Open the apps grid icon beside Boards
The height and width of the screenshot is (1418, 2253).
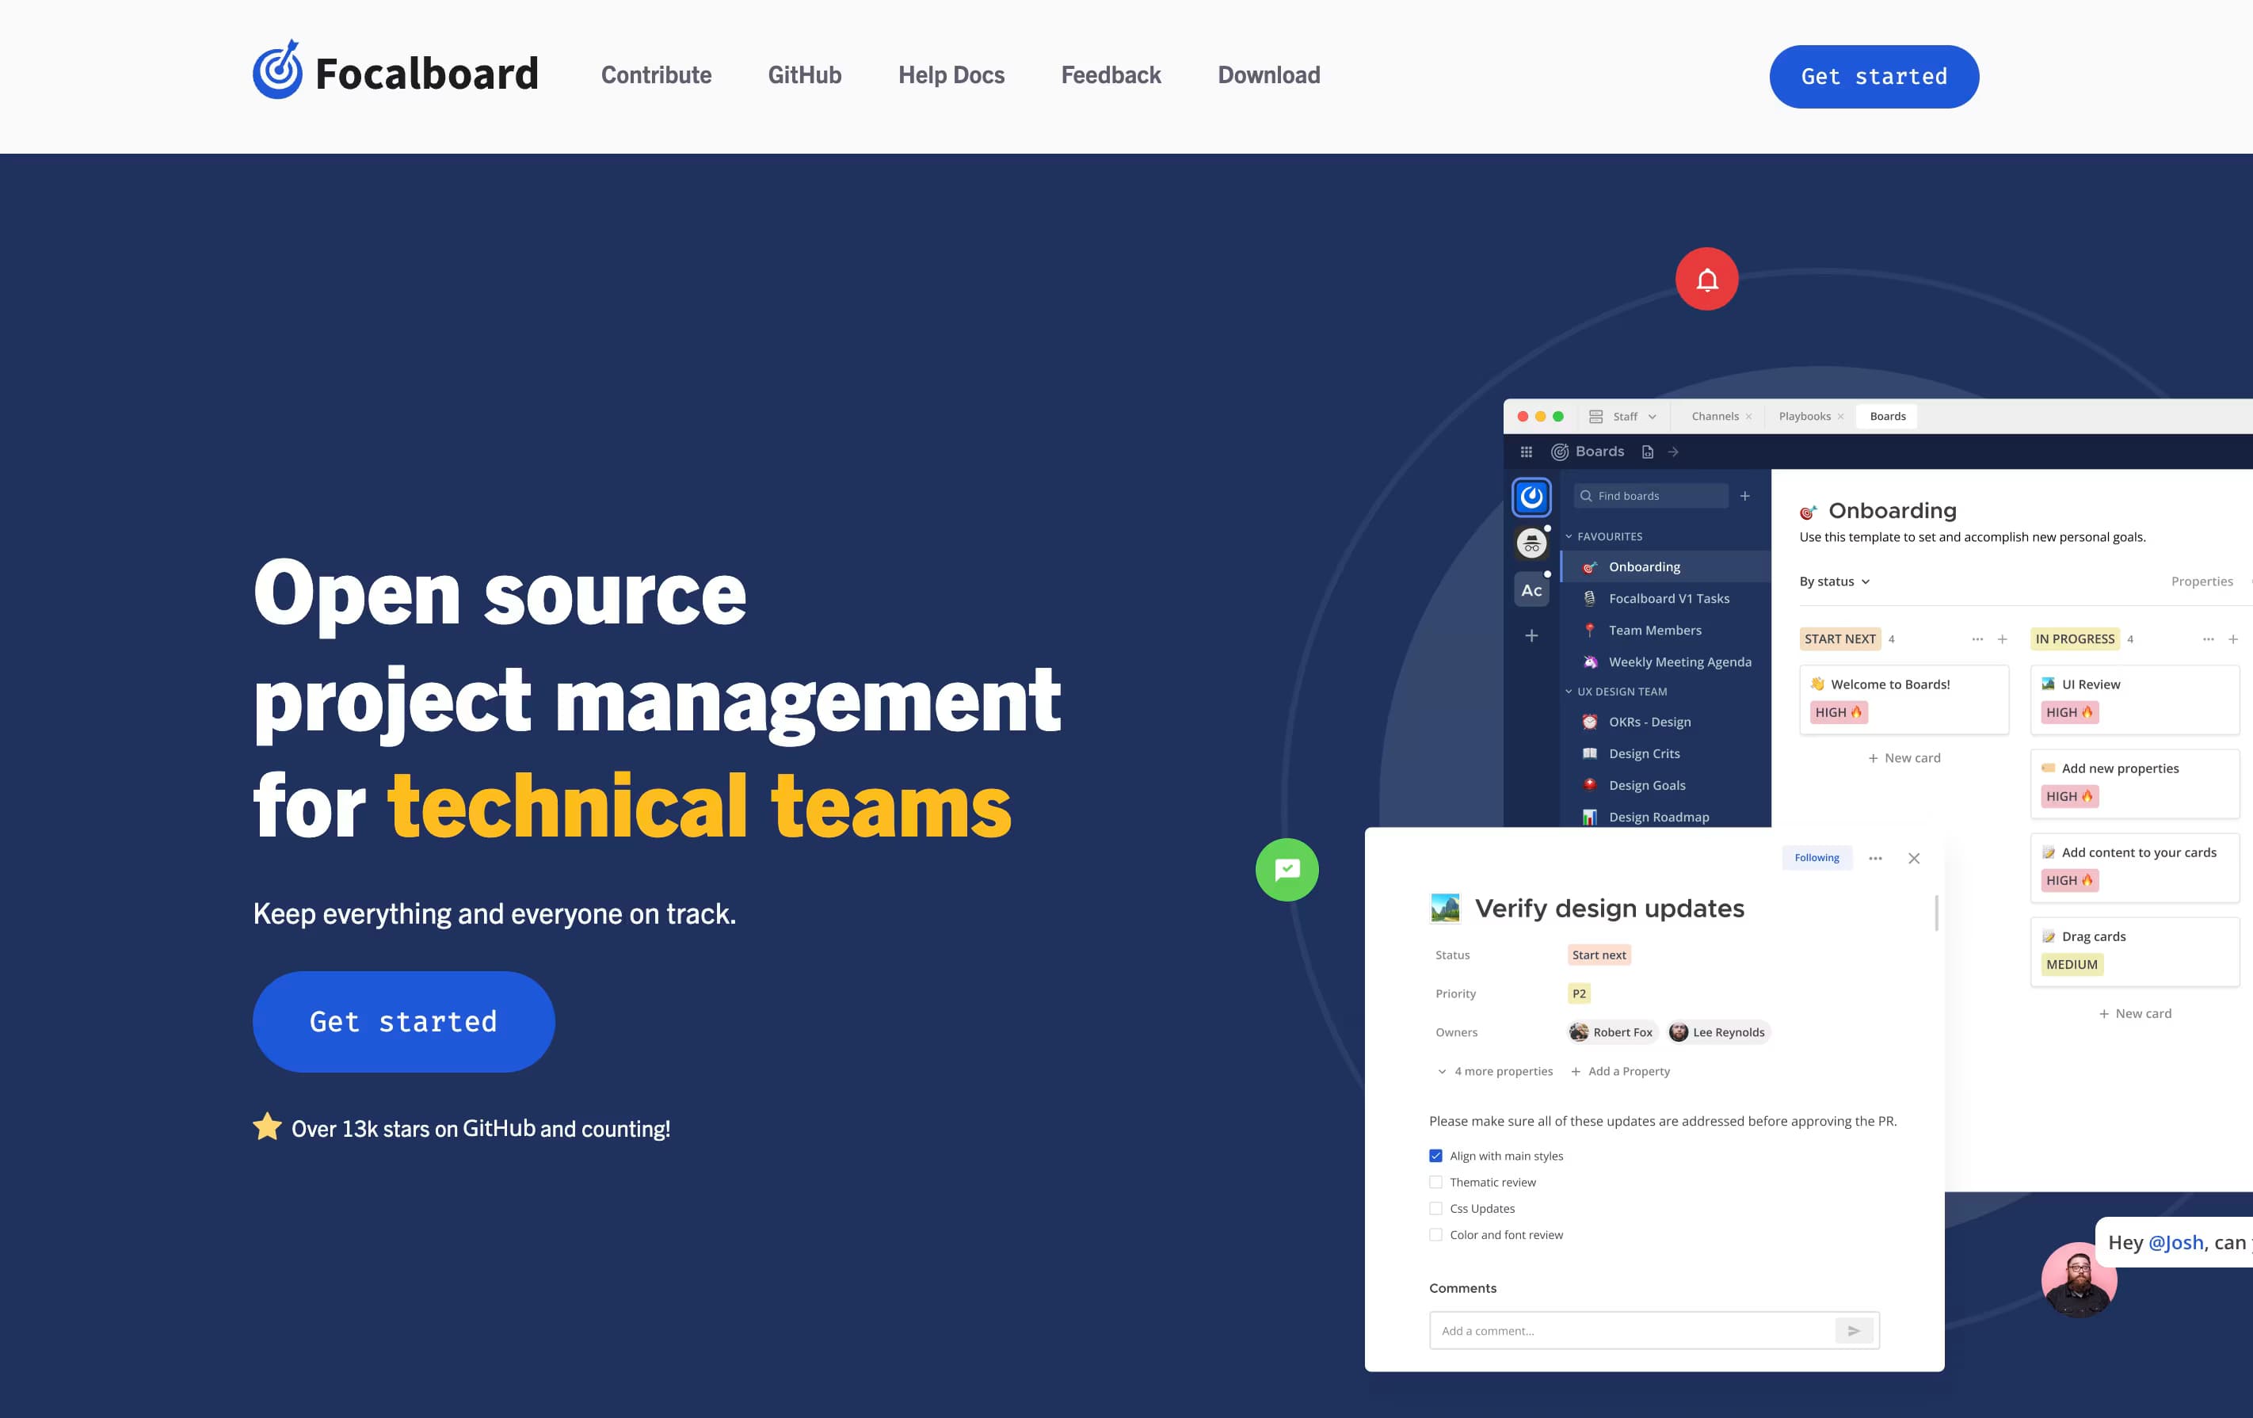pyautogui.click(x=1526, y=451)
